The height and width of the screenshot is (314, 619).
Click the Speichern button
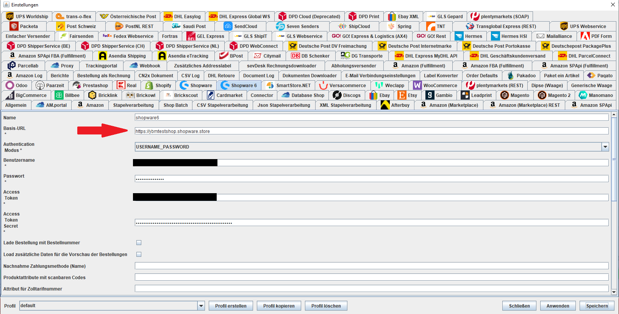pyautogui.click(x=597, y=306)
